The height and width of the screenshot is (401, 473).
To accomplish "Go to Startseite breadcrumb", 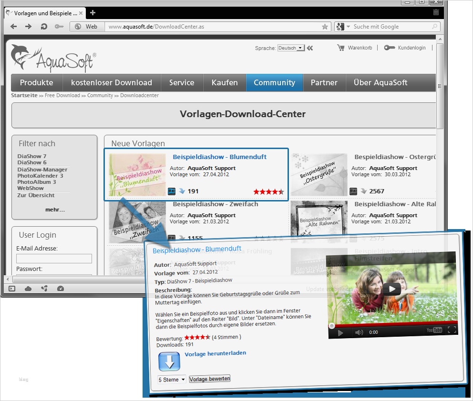I will 24,95.
